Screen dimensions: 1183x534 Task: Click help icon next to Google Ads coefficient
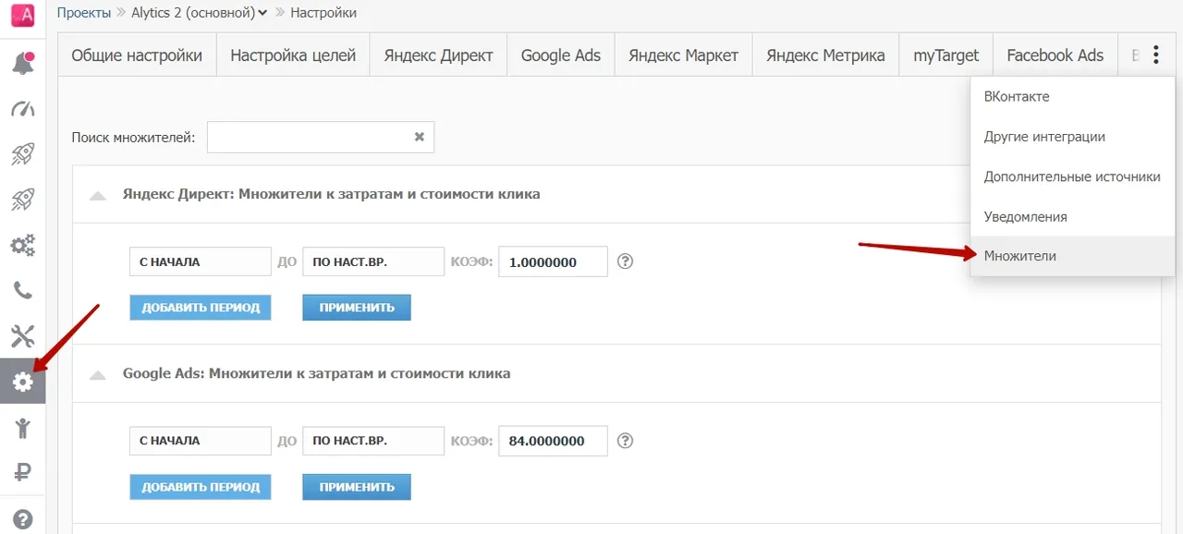tap(625, 441)
